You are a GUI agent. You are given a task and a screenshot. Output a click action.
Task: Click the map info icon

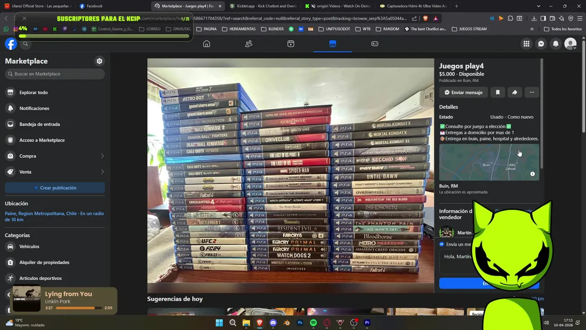[x=532, y=174]
